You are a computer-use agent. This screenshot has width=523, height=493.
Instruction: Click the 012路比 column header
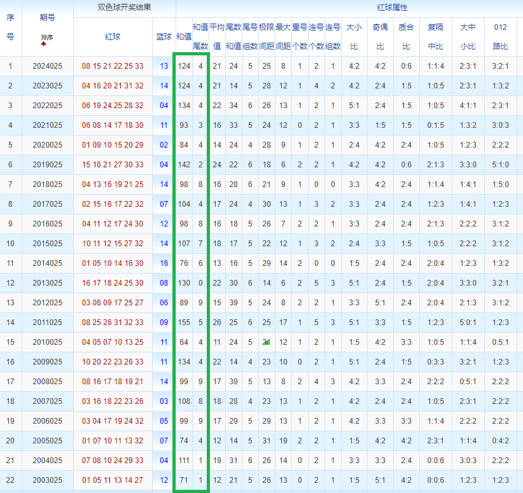point(500,37)
